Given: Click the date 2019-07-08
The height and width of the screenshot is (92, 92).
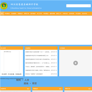Looking at the screenshot, I should [x=54, y=74].
